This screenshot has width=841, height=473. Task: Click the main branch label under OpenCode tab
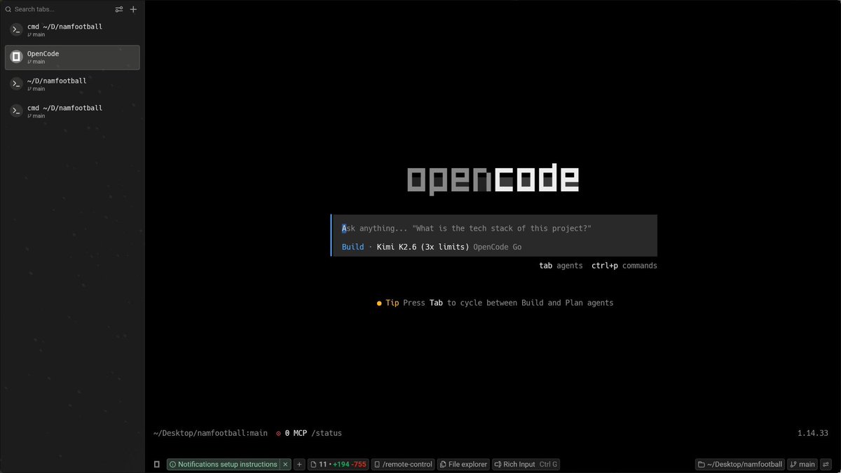(x=36, y=62)
